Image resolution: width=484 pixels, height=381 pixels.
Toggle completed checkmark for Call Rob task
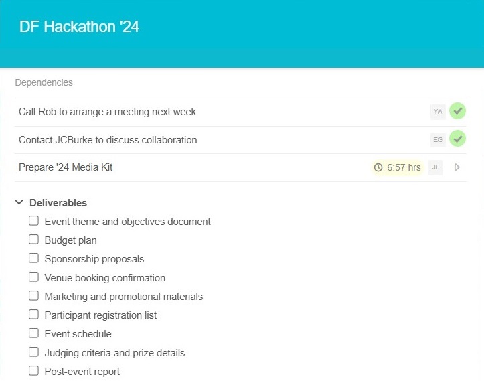coord(457,112)
